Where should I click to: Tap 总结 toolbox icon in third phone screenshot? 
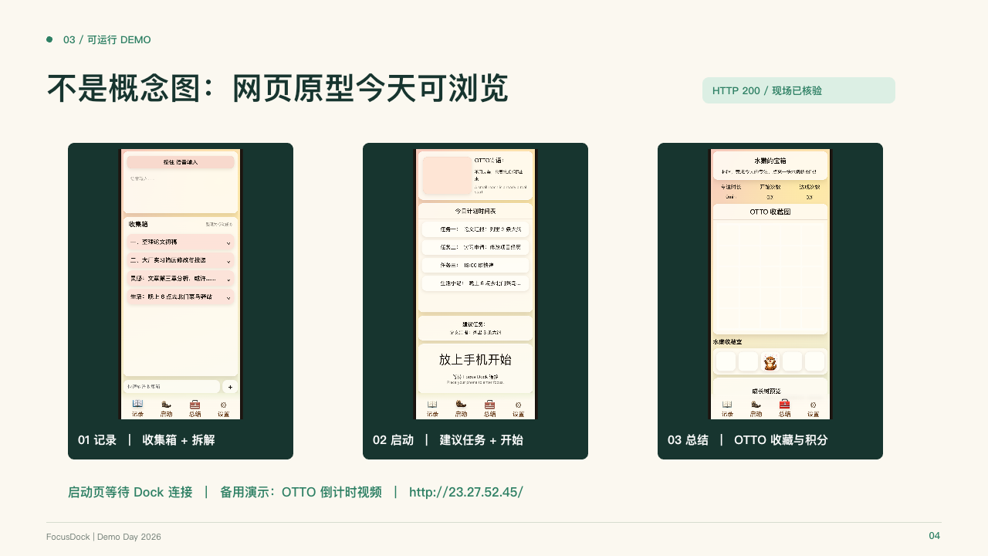tap(784, 404)
